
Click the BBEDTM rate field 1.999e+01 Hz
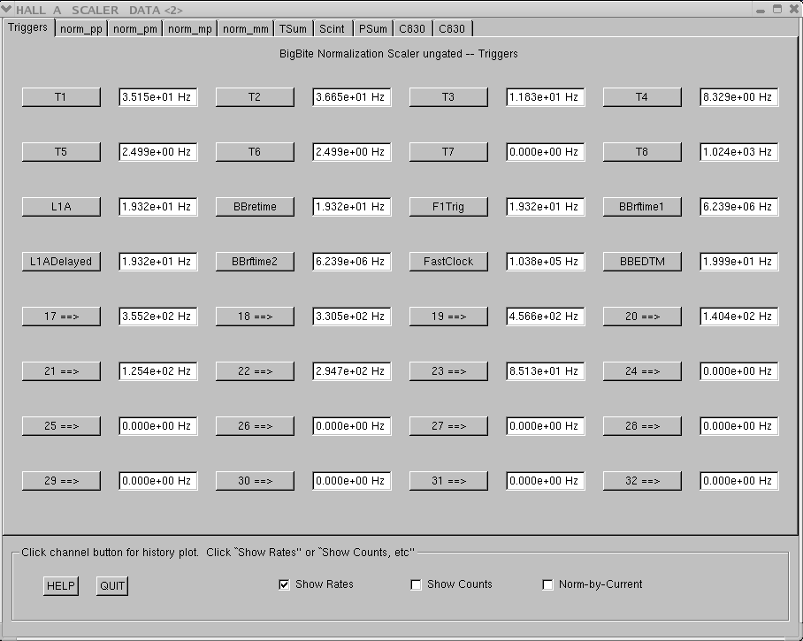(x=739, y=262)
